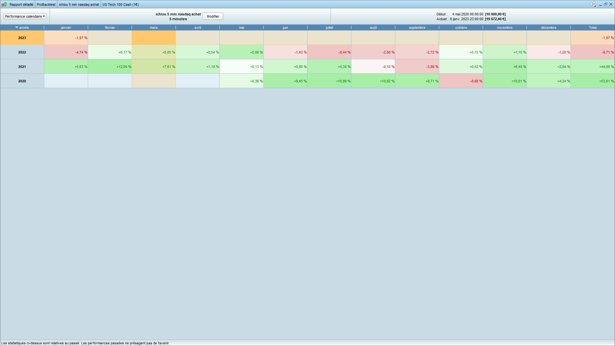The height and width of the screenshot is (346, 615).
Task: Click the Modifier button
Action: click(x=213, y=16)
